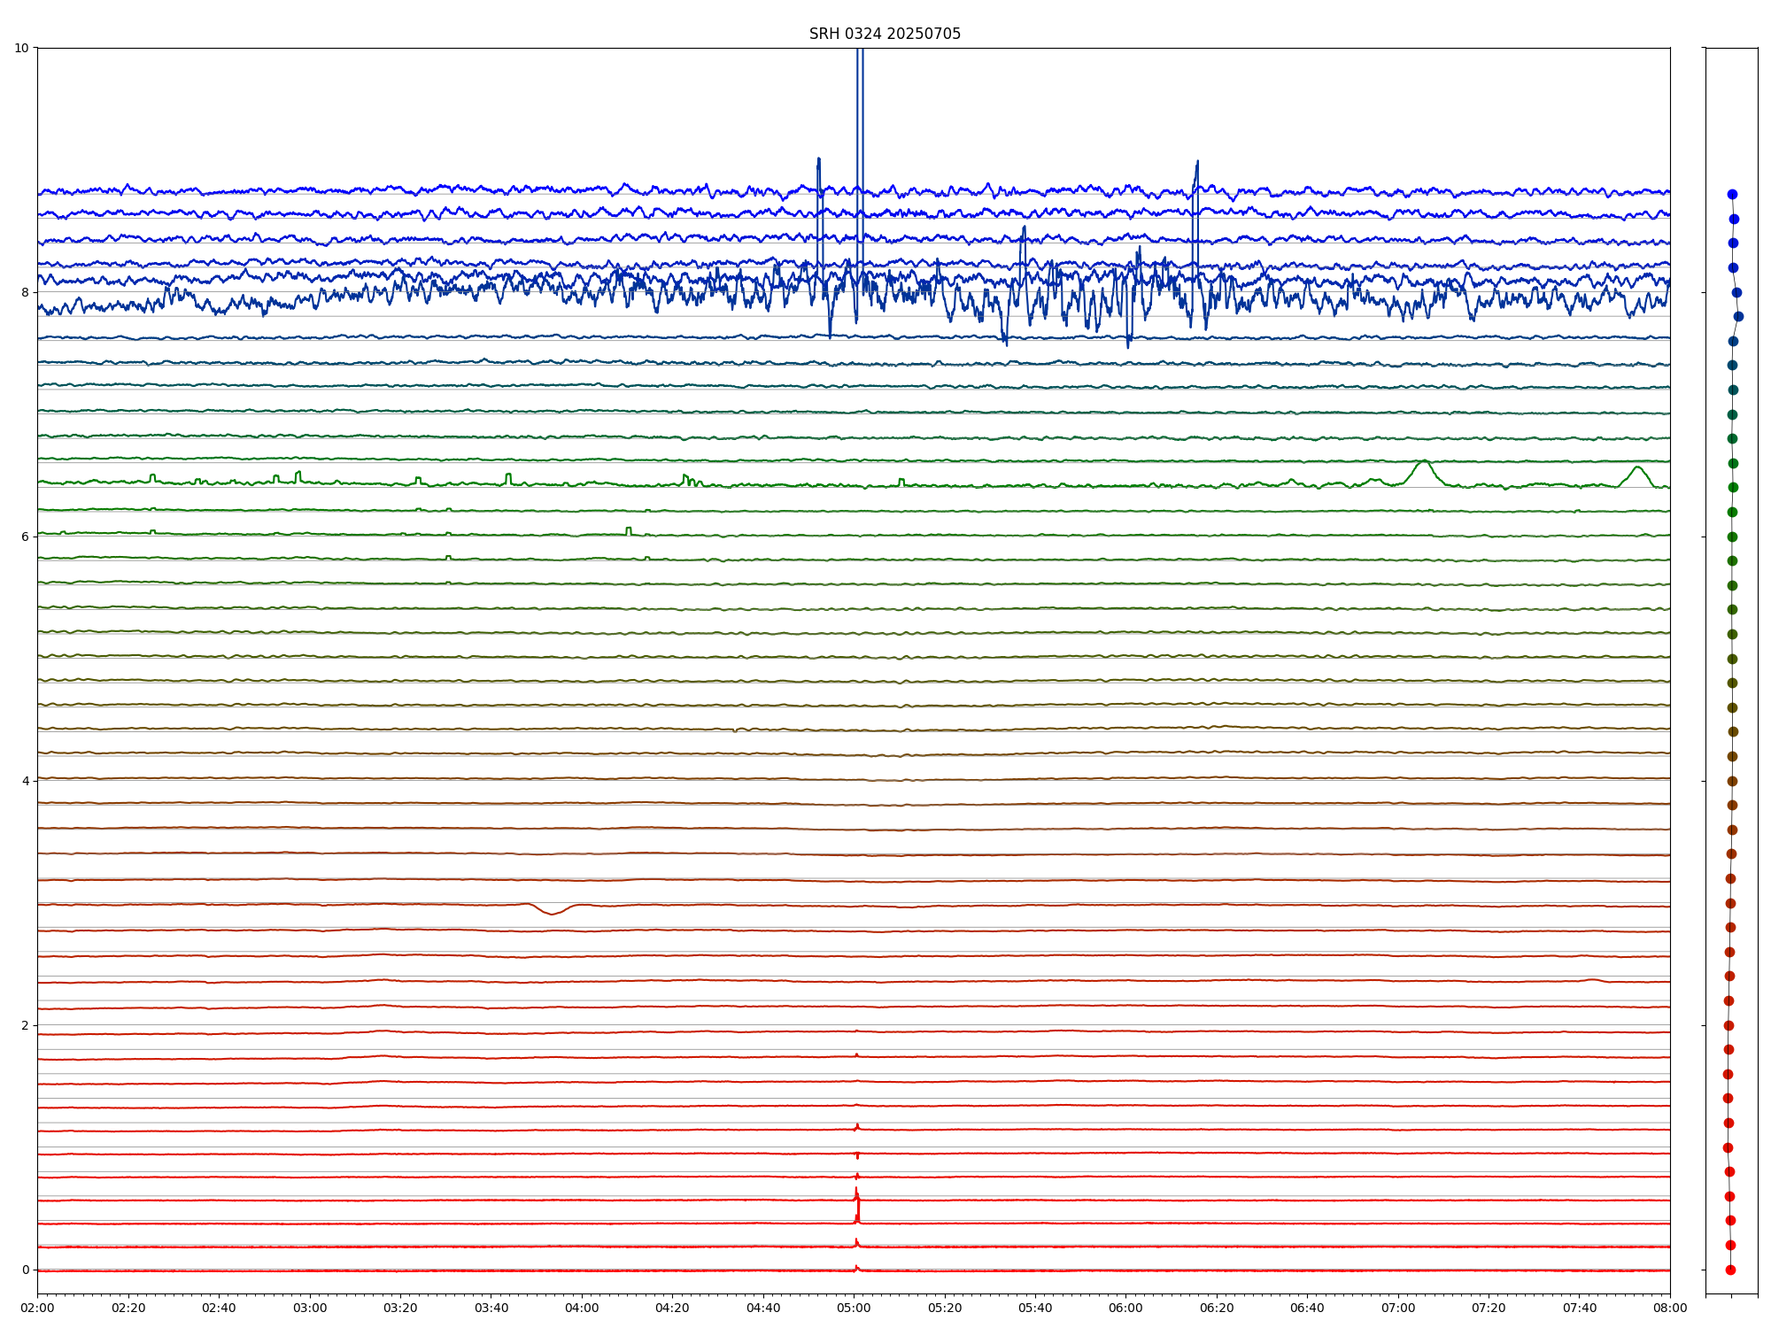Click the green bump peak near 07:50
1771x1328 pixels.
(x=1637, y=467)
